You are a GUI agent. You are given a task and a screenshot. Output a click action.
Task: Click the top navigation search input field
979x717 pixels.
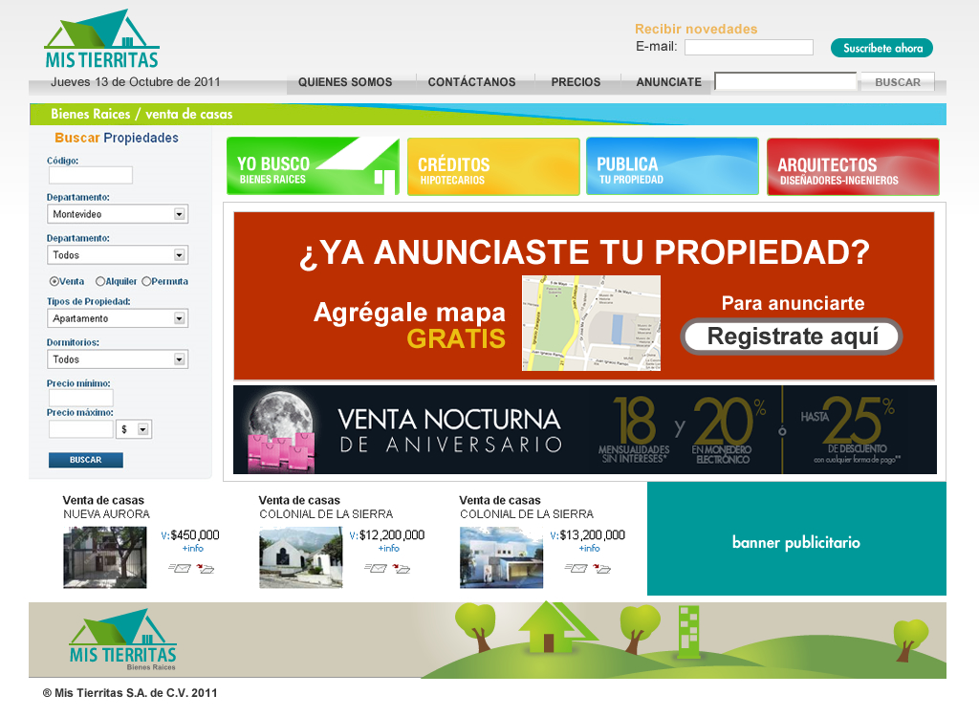coord(786,81)
